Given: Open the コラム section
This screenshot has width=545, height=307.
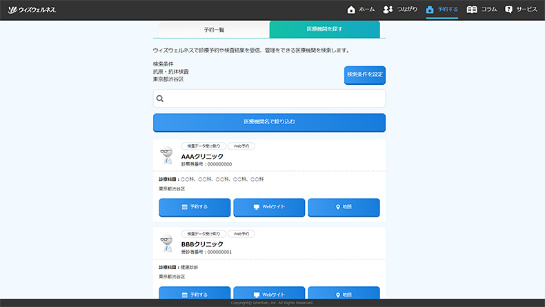Looking at the screenshot, I should point(482,10).
